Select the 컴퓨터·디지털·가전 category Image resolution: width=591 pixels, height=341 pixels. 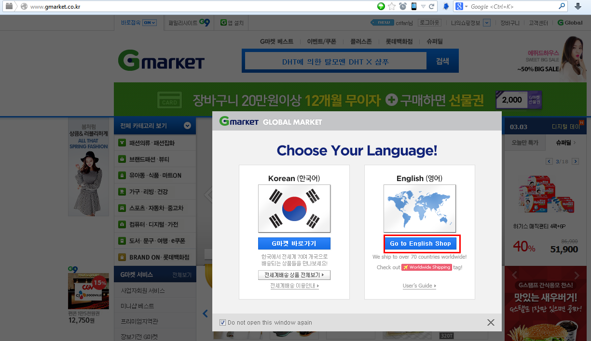(155, 224)
